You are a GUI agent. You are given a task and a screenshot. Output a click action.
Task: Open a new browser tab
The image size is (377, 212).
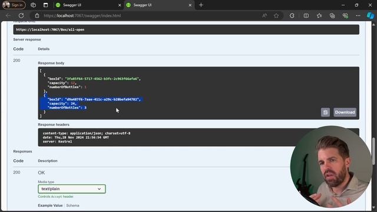[x=201, y=5]
